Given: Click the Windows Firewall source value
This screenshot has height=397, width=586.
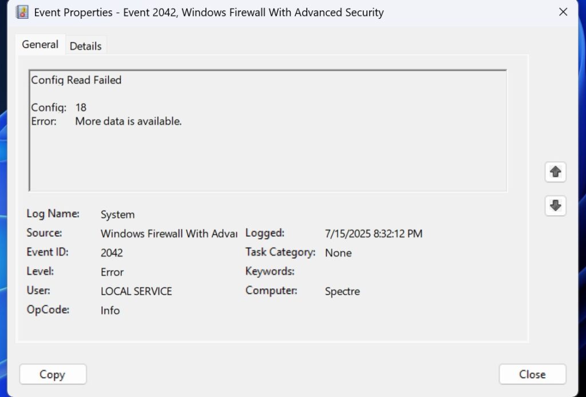Looking at the screenshot, I should pyautogui.click(x=168, y=233).
